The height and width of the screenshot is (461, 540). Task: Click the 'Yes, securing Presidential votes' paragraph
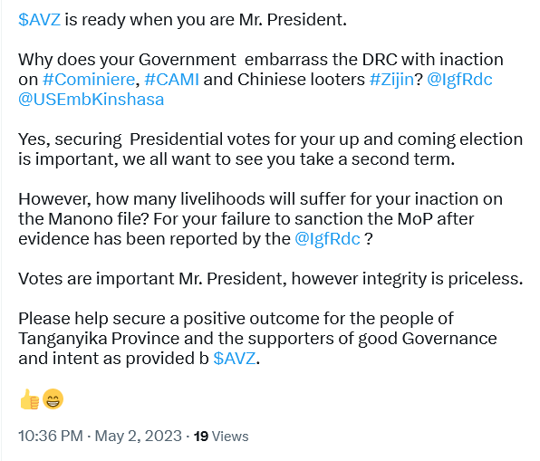point(271,149)
